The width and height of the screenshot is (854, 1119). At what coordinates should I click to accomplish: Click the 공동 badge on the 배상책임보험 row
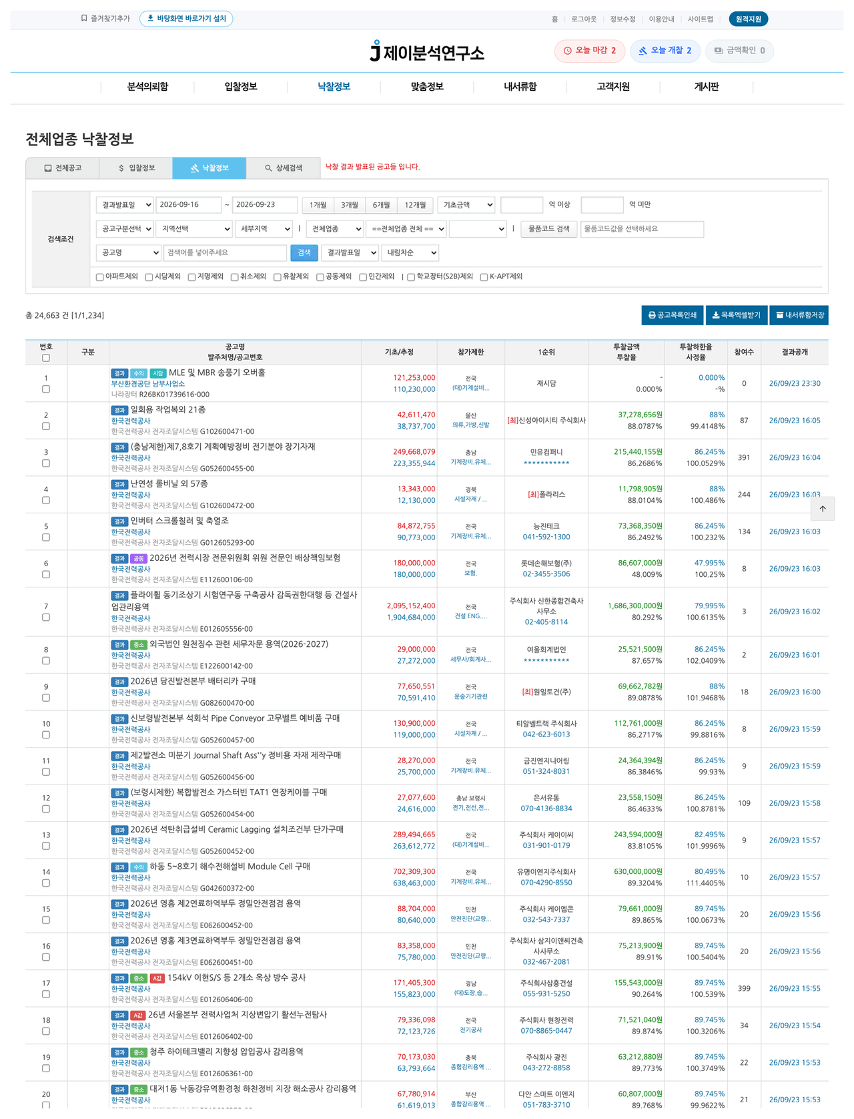pyautogui.click(x=139, y=559)
